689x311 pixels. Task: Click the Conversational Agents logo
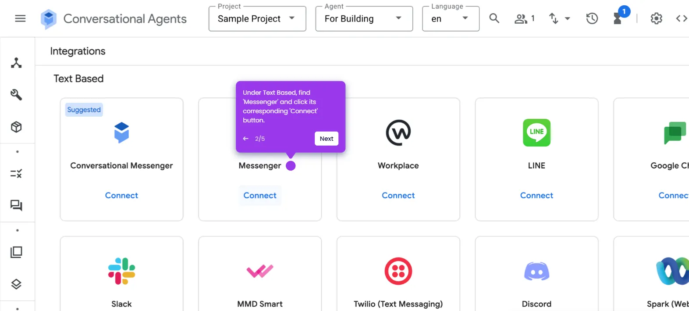(49, 19)
